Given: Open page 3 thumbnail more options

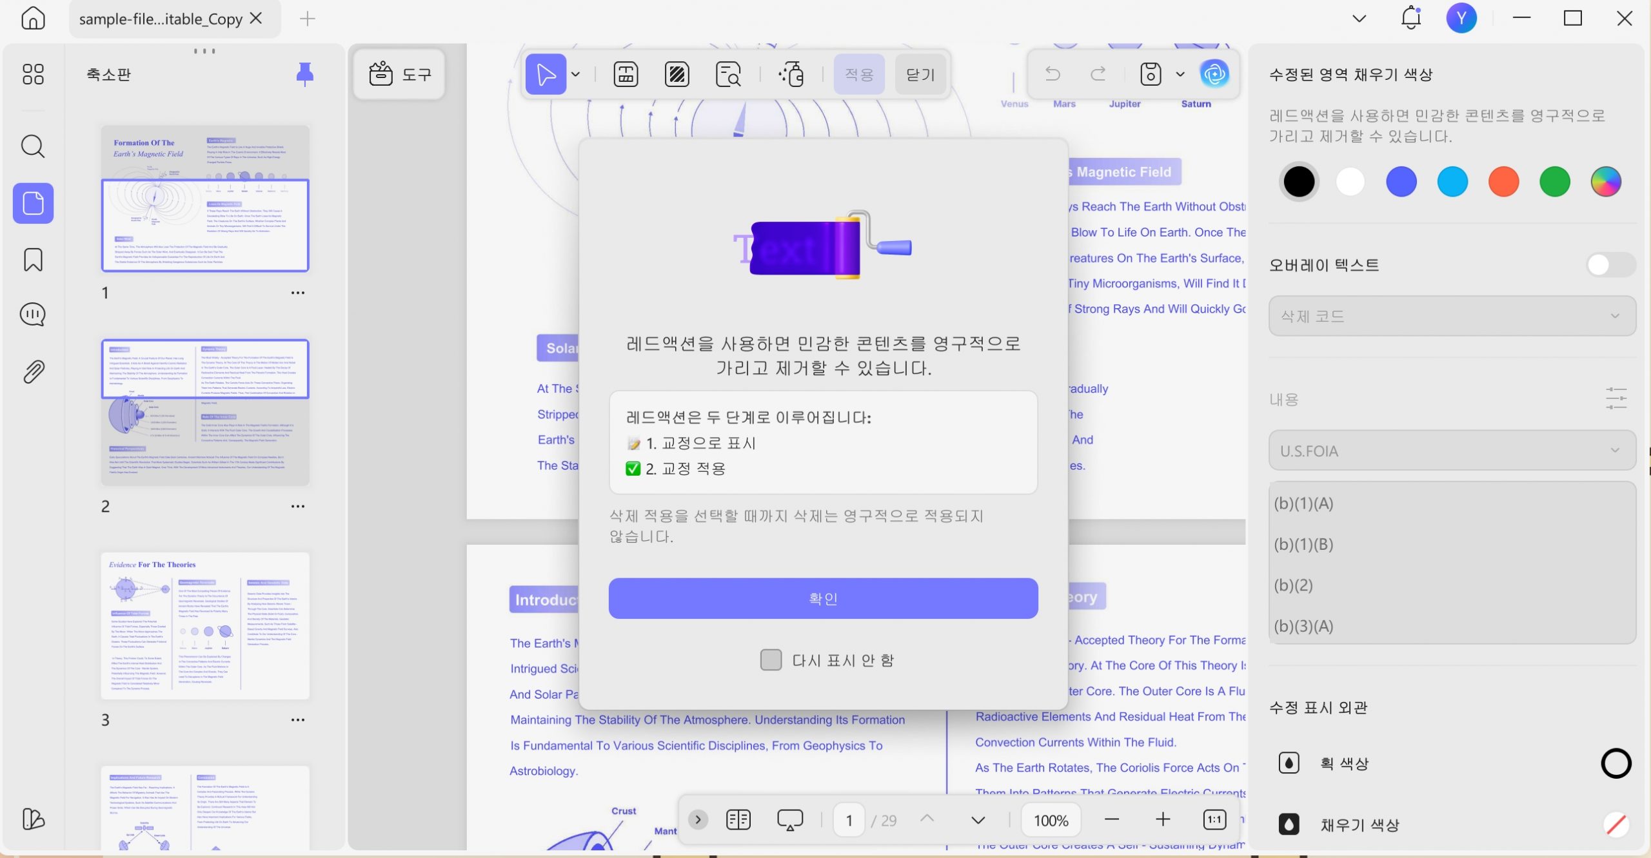Looking at the screenshot, I should point(297,719).
